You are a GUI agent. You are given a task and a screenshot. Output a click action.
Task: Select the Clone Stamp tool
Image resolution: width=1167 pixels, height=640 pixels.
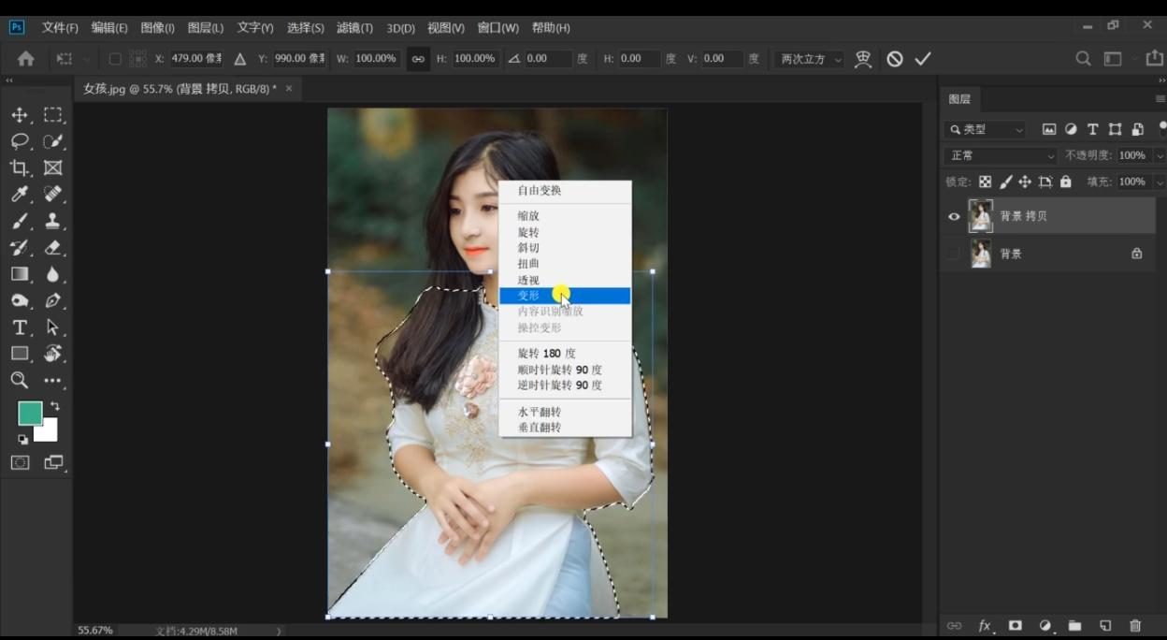[53, 222]
